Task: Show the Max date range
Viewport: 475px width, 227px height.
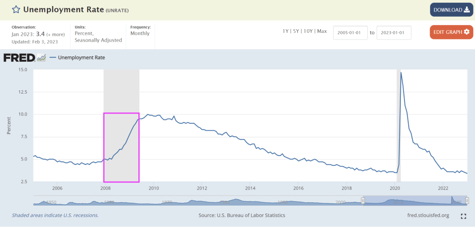Action: click(x=322, y=31)
